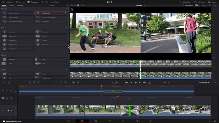Switch to the Audio transitions tab
219x123 pixels.
11,5
